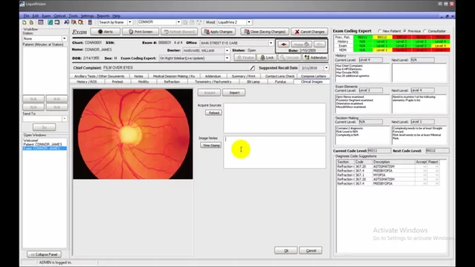475x267 pixels.
Task: Expand the Workflow Station dropdown
Action: [x=64, y=39]
